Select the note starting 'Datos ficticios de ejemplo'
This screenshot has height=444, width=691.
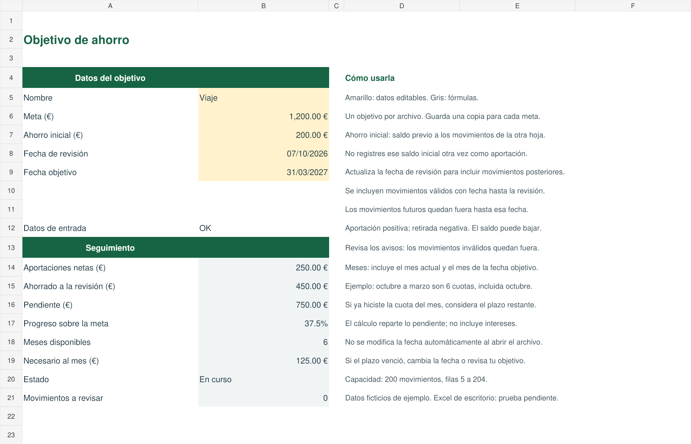tap(452, 398)
